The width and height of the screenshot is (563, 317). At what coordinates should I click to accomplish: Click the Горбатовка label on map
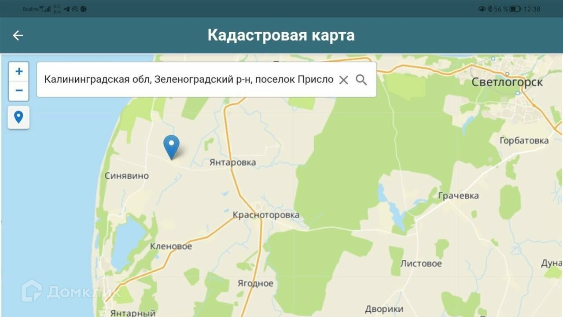(524, 140)
